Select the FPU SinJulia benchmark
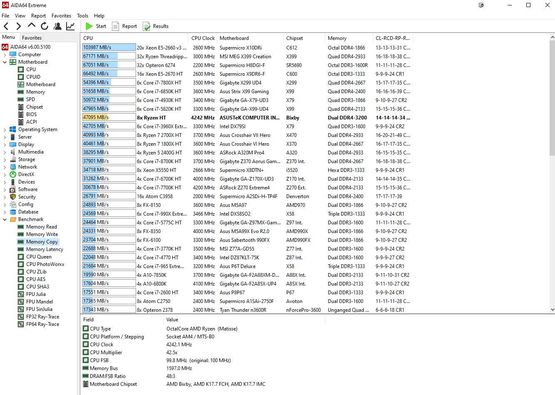The height and width of the screenshot is (395, 555). point(39,309)
